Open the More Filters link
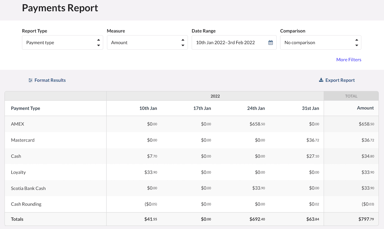The width and height of the screenshot is (384, 229). (x=349, y=60)
